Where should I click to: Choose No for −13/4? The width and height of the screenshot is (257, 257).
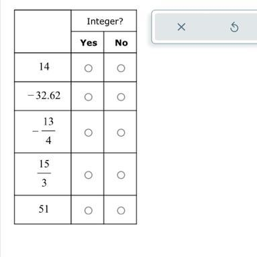[121, 133]
